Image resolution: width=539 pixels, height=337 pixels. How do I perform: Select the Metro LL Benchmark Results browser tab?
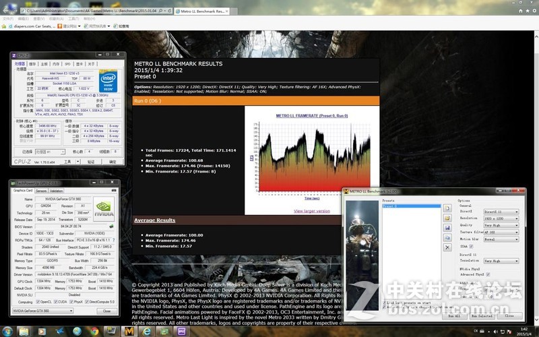205,11
